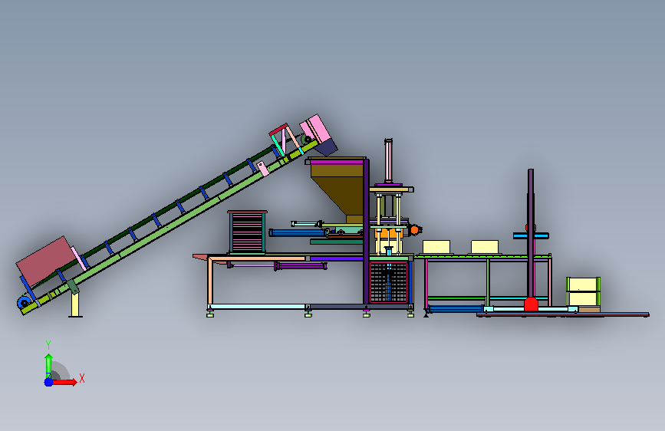Select the orange motor beside the press
Viewport: 665px width, 431px height.
click(x=414, y=230)
